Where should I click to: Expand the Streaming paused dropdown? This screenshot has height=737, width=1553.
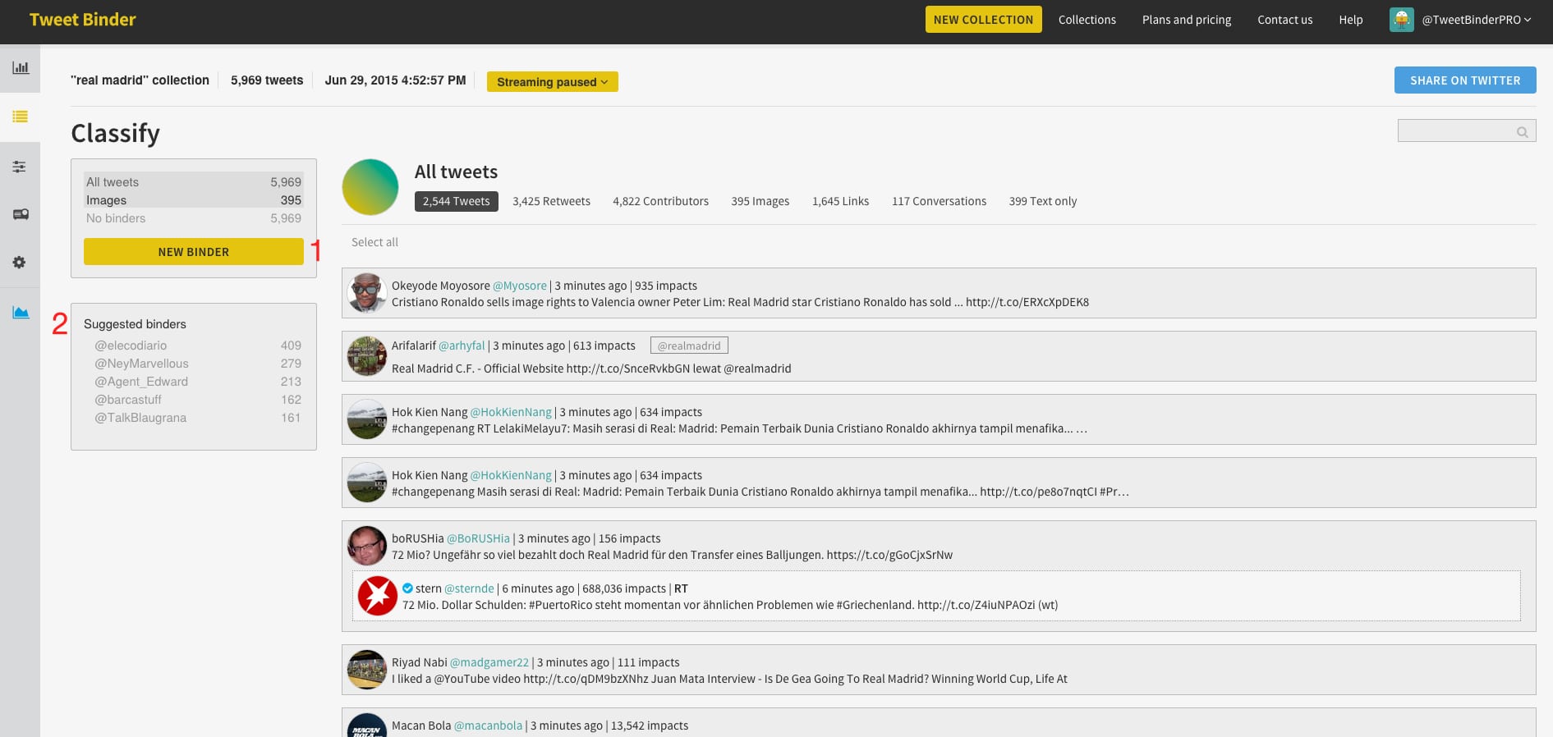(553, 81)
